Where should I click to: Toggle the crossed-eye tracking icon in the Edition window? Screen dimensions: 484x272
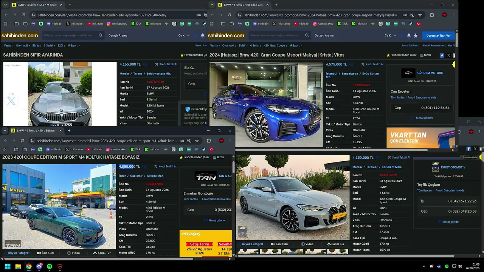point(189,141)
